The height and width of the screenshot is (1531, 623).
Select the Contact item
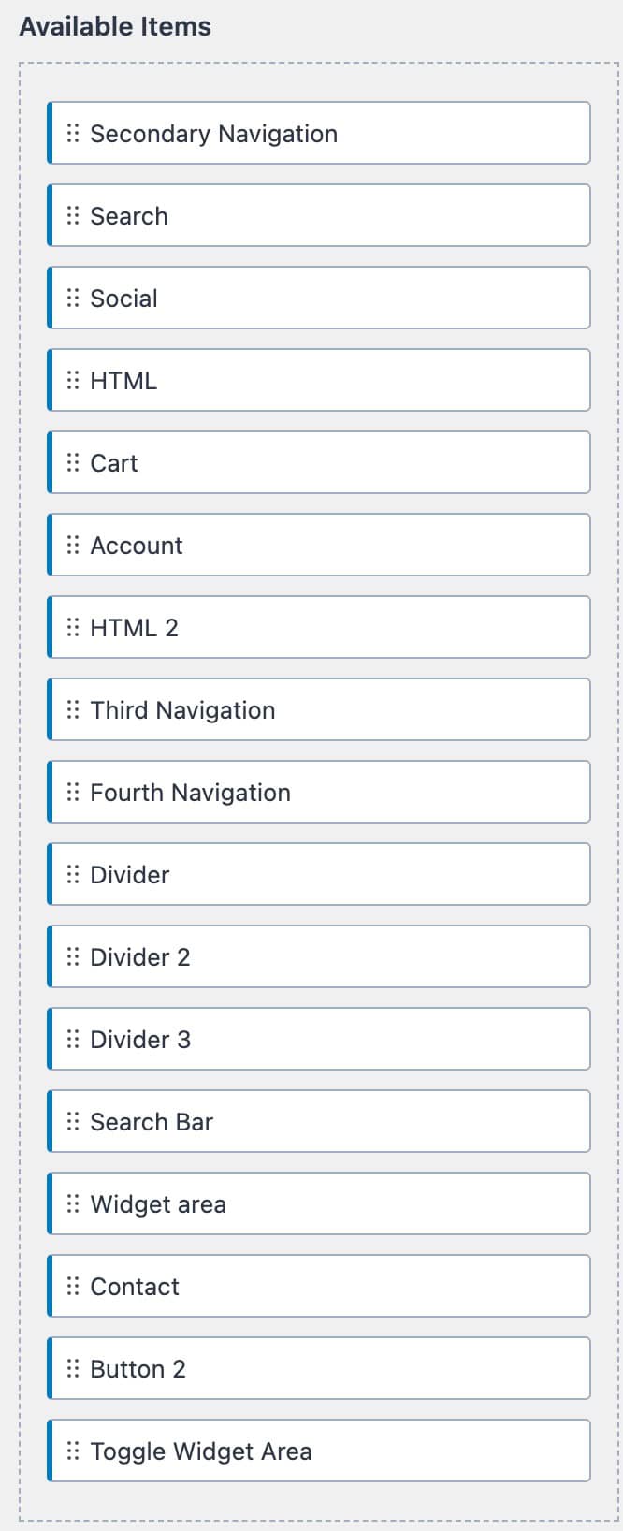coord(318,1286)
